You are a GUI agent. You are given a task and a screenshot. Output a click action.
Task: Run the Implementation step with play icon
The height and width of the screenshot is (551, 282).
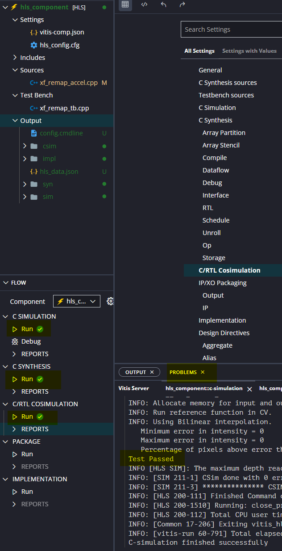(15, 492)
